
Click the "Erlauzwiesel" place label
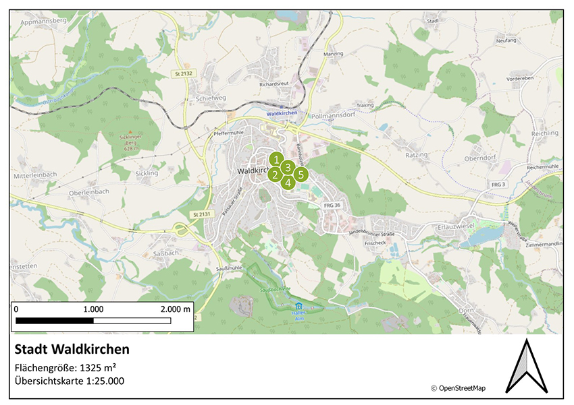(x=456, y=226)
